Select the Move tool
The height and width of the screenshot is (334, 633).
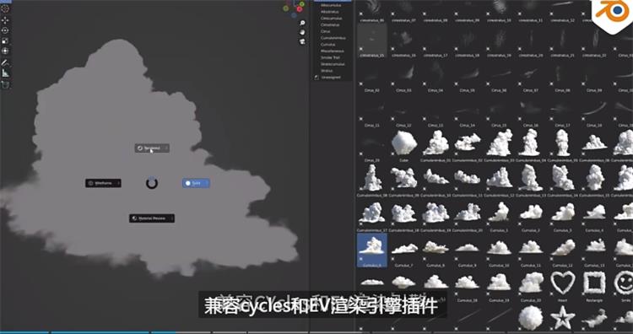pos(5,19)
